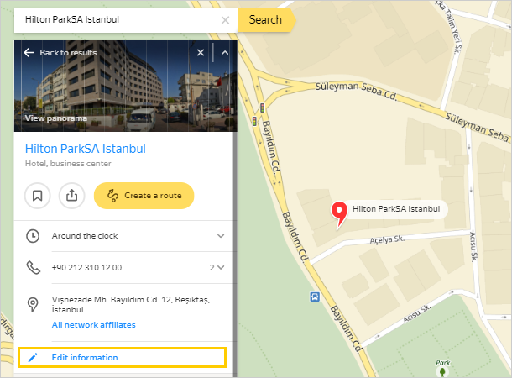Click the clock icon next to Around the clock
This screenshot has height=378, width=512.
coord(33,236)
